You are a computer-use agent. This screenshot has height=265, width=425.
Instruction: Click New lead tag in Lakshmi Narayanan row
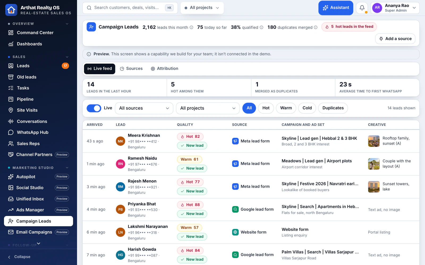click(192, 237)
